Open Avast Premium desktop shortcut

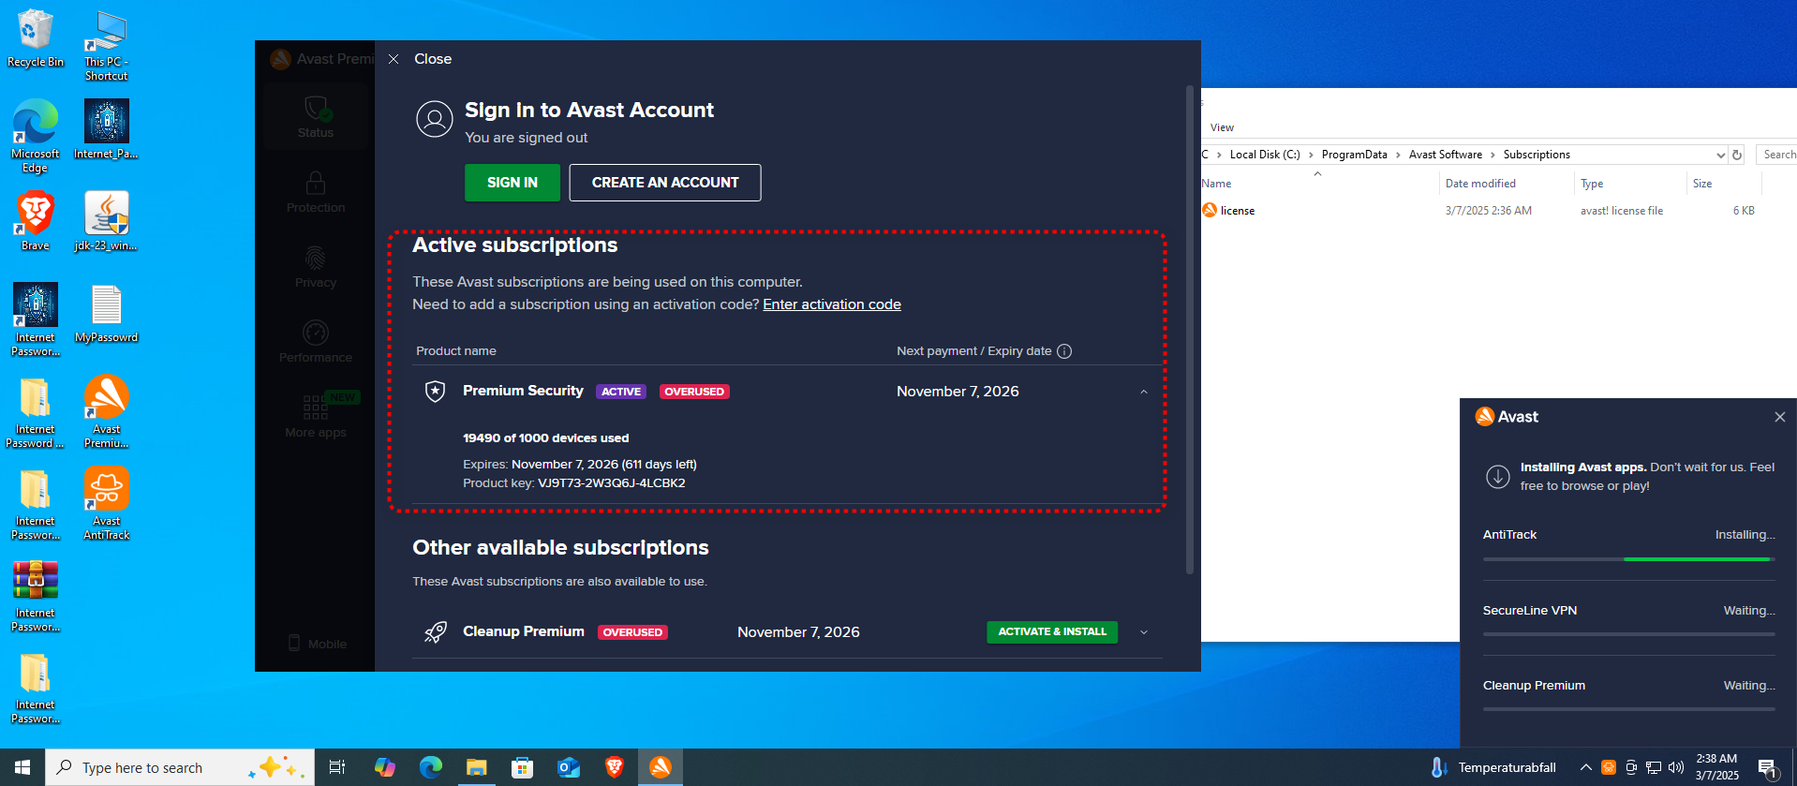click(x=106, y=411)
